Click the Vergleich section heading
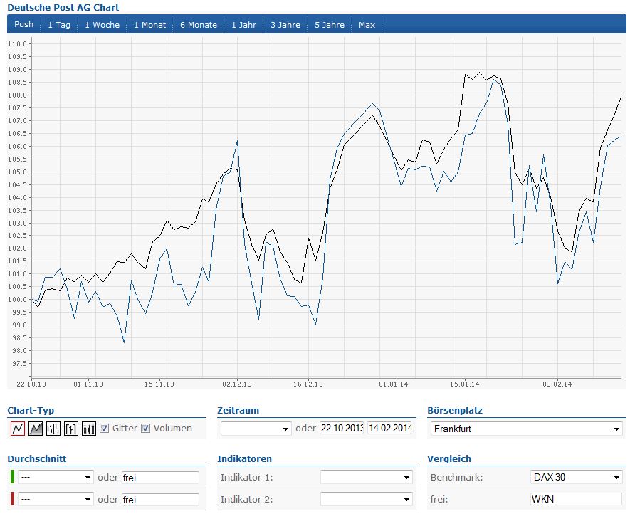This screenshot has height=514, width=630. 448,459
